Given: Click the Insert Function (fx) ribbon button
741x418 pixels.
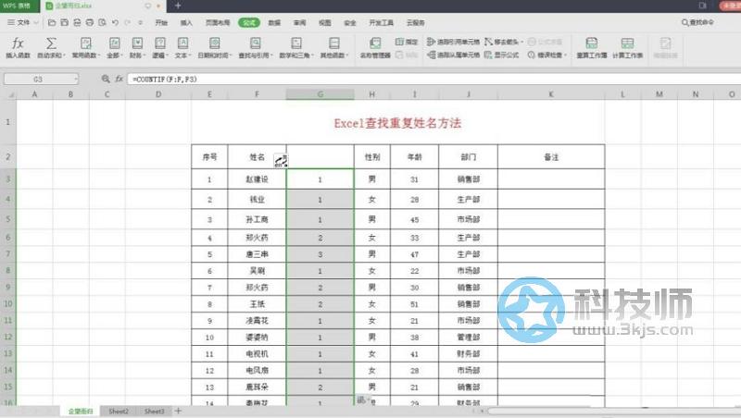Looking at the screenshot, I should click(x=18, y=48).
